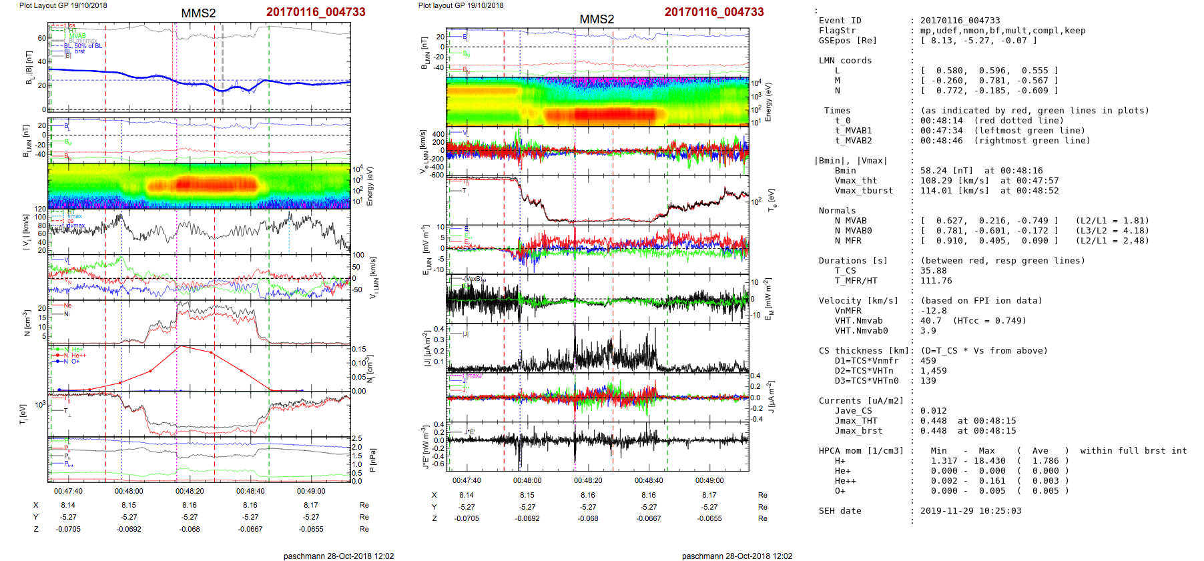
Task: Click 'paschmann 28-Oct-2018 12:02' footer under left plot
Action: pos(338,556)
